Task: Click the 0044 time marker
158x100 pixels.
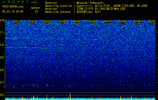Action: pos(62,21)
